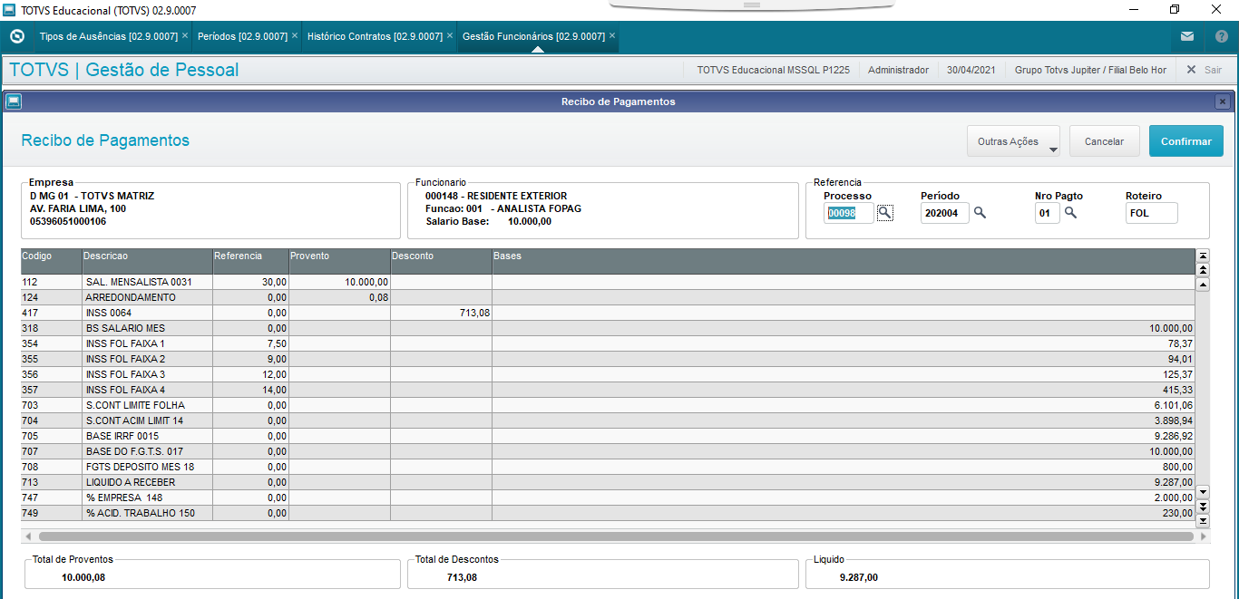Click the Confirmar button
Viewport: 1239px width, 599px height.
click(1186, 141)
